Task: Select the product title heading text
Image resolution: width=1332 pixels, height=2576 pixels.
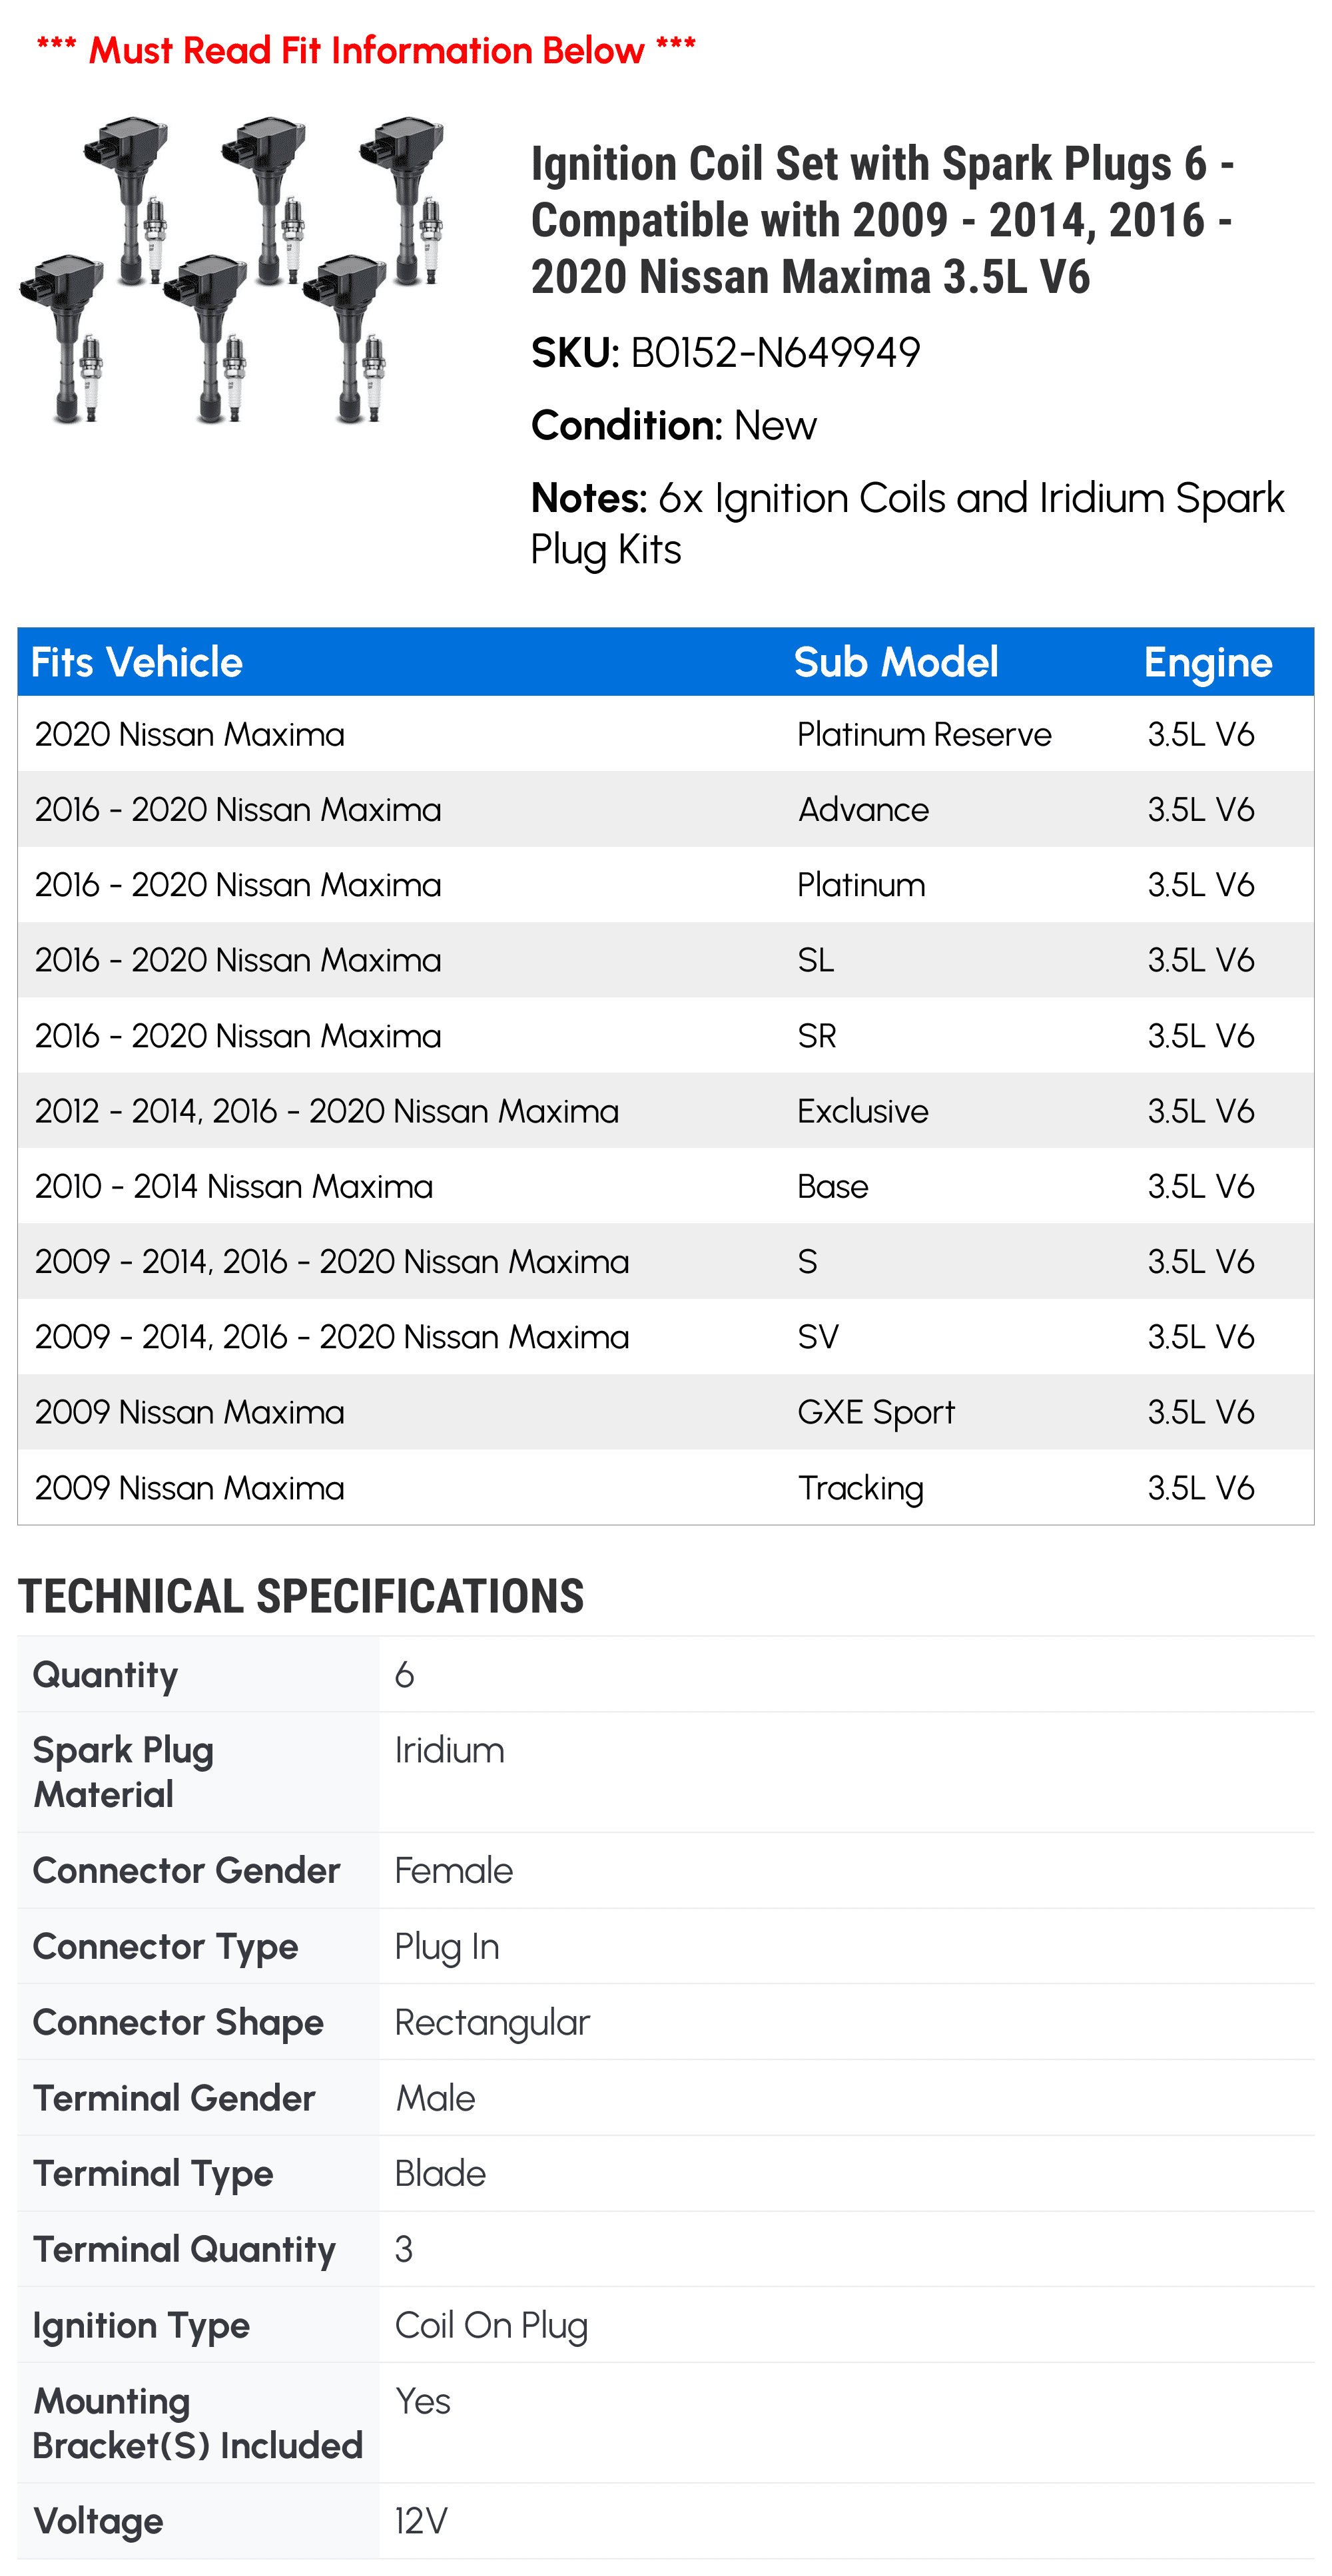Action: pos(883,220)
